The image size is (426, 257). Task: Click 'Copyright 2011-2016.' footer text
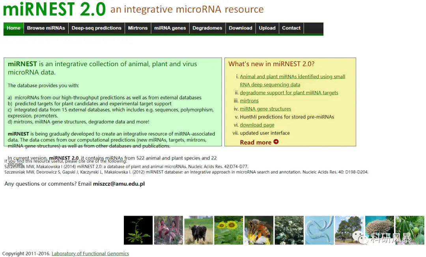26,253
